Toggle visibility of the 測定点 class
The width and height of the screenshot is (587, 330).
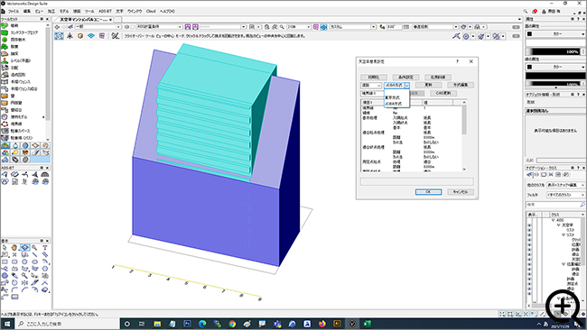[x=529, y=284]
